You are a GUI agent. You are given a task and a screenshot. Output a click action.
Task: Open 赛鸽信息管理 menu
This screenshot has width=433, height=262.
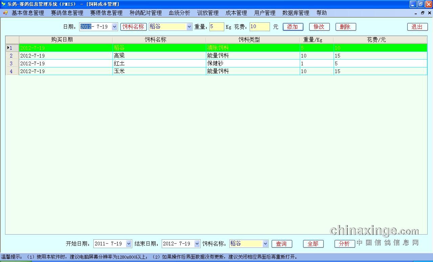pos(67,13)
